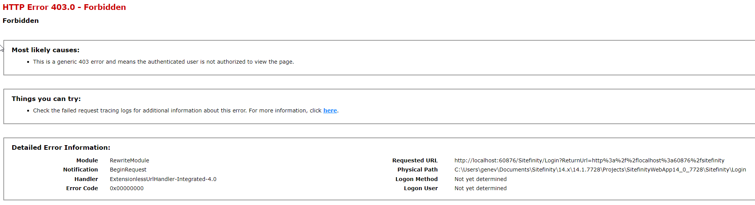755x205 pixels.
Task: Select the Logon User 'Not yet determined' value
Action: click(481, 188)
